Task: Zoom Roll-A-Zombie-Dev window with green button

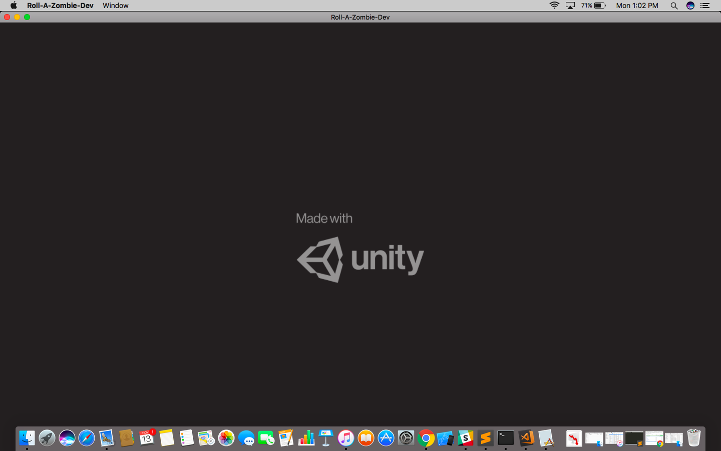Action: 27,17
